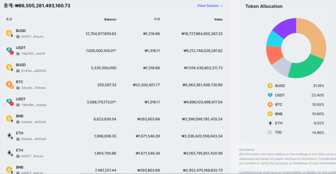Click the BTC token icon in table

pyautogui.click(x=10, y=85)
